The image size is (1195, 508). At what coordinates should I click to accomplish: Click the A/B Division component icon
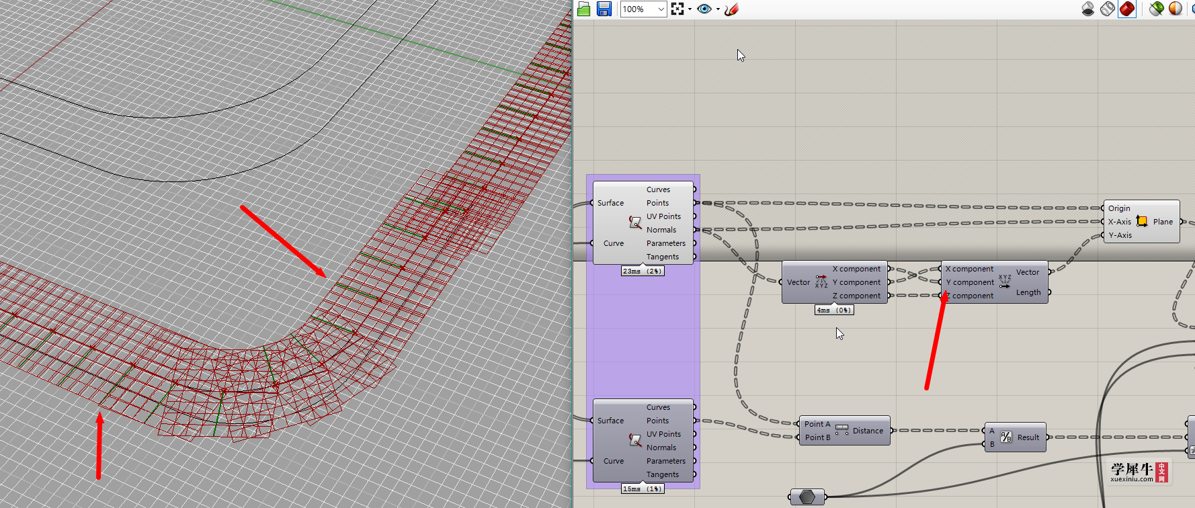(1006, 437)
